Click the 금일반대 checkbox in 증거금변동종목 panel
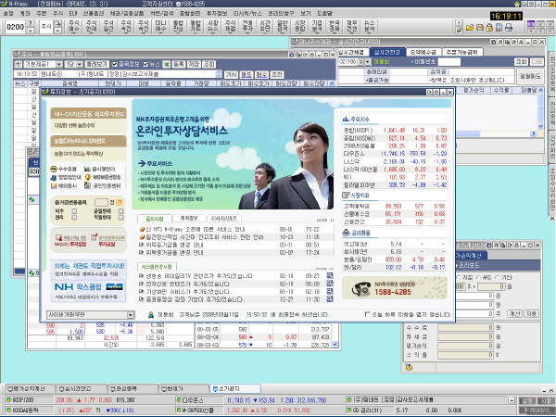This screenshot has width=556, height=417. [x=120, y=211]
